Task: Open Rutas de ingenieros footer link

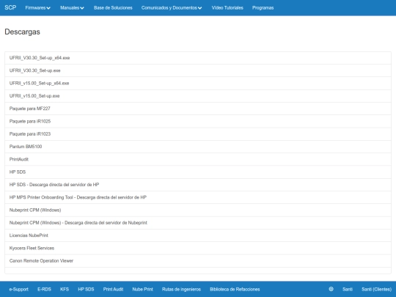Action: click(x=181, y=290)
